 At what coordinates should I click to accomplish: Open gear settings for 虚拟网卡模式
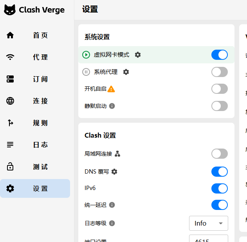(138, 55)
